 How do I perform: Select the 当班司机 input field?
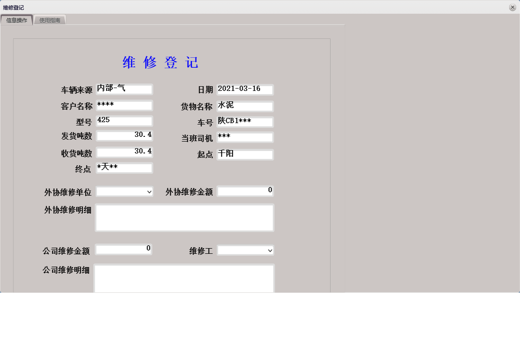point(245,137)
